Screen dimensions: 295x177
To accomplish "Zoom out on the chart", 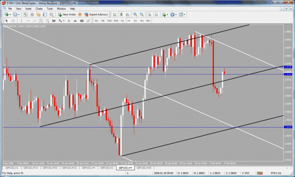I will pos(142,15).
